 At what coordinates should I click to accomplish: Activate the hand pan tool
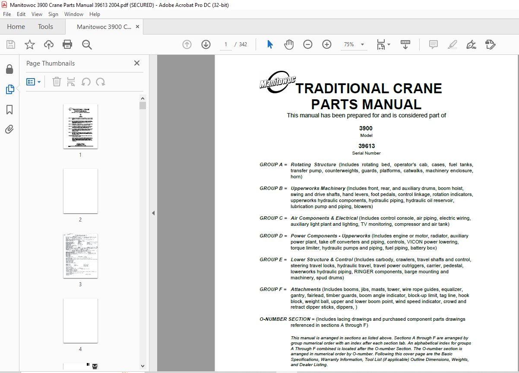click(289, 44)
